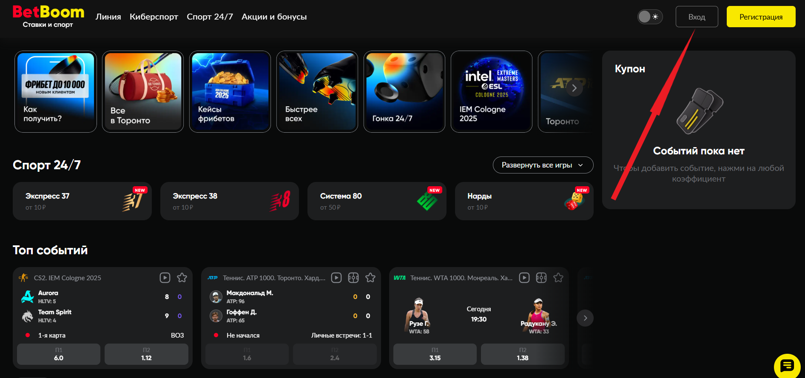Screen dimensions: 805x378
Task: Click Гоффен Д. player avatar
Action: pos(216,316)
